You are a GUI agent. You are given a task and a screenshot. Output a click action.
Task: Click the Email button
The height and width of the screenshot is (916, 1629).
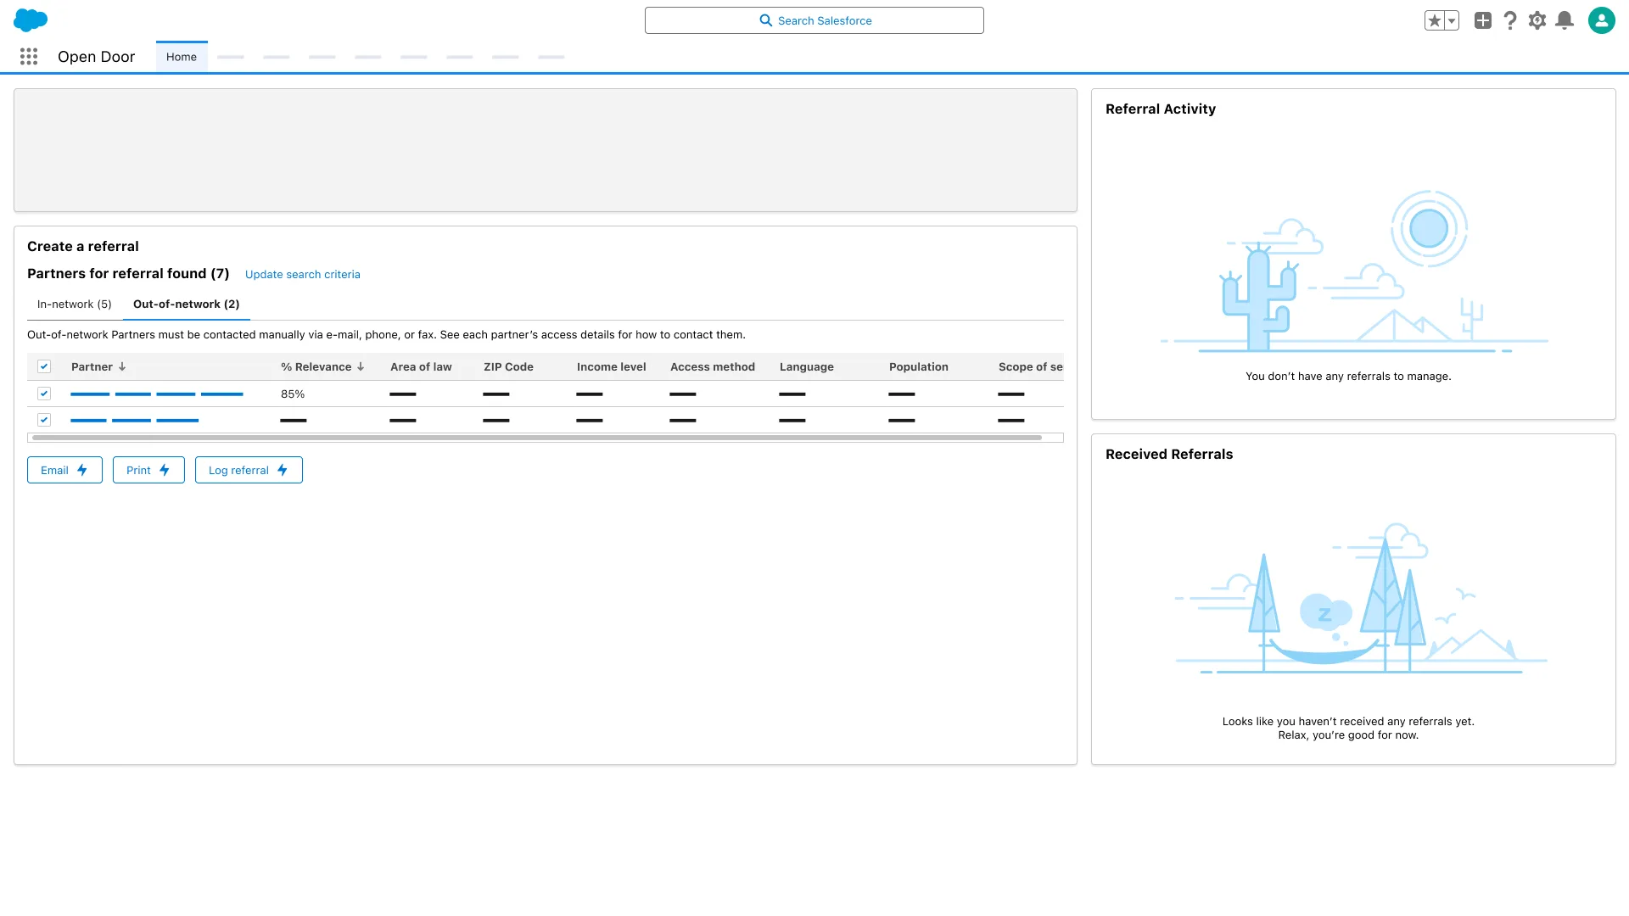coord(64,470)
